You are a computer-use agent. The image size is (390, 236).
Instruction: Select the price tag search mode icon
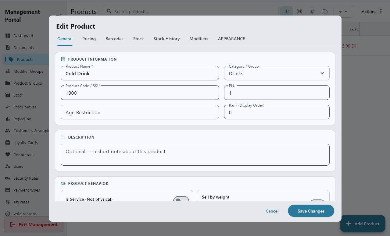(x=325, y=12)
